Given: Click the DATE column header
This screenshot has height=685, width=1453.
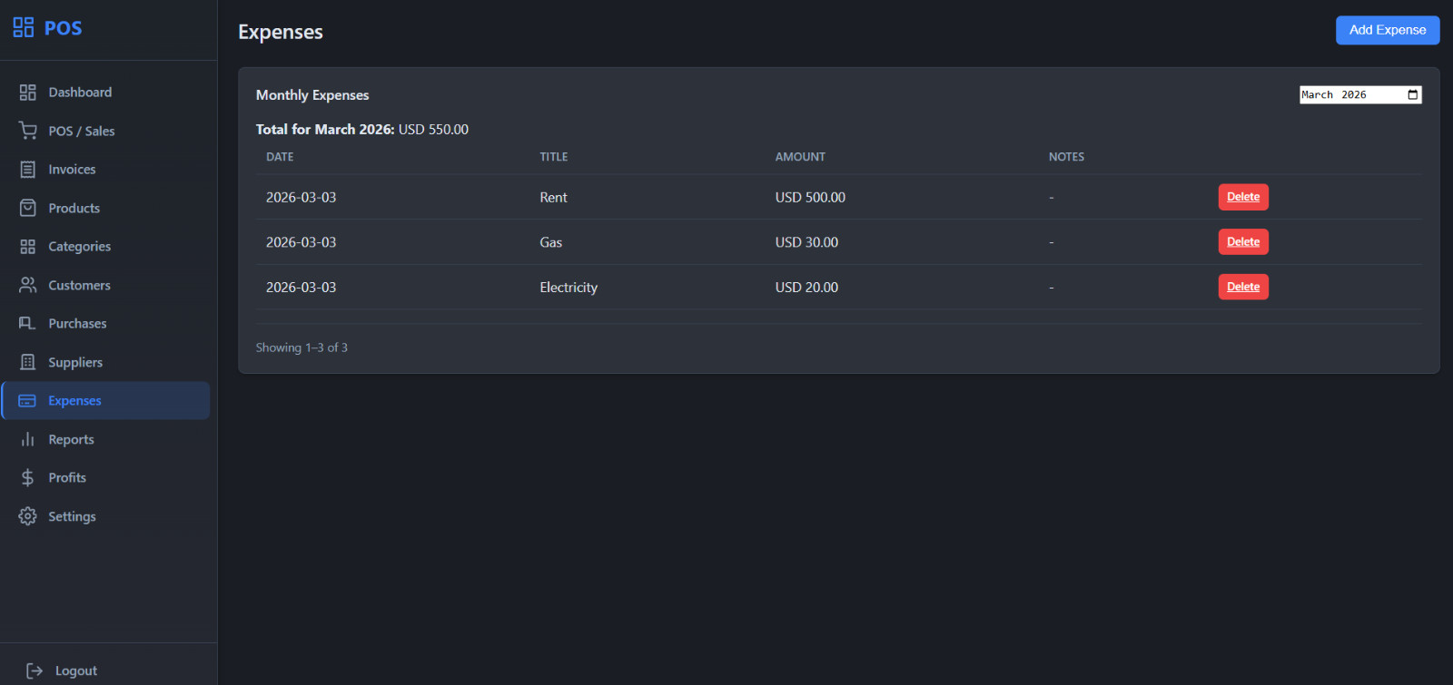Looking at the screenshot, I should (x=280, y=157).
